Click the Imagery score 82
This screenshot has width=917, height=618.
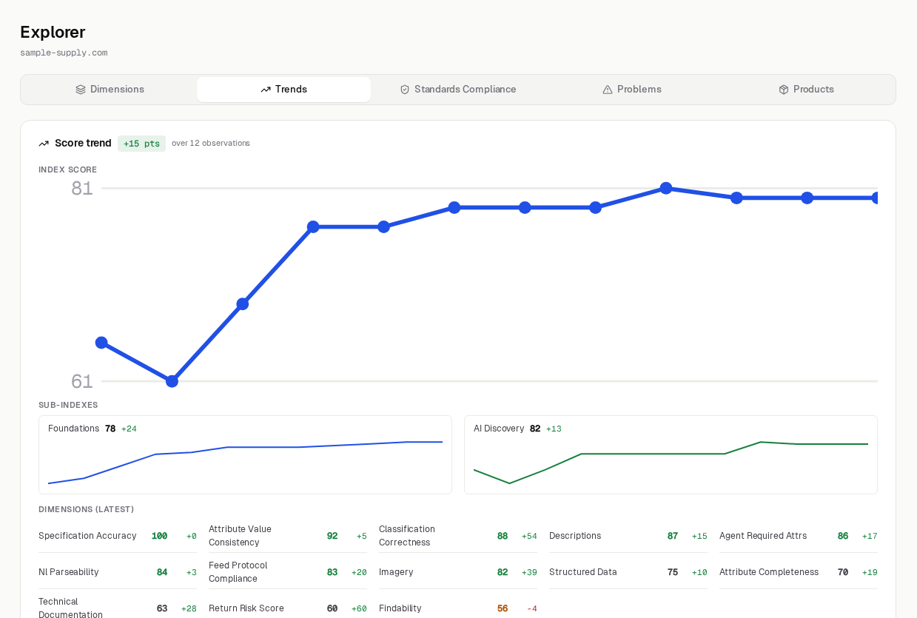(503, 572)
